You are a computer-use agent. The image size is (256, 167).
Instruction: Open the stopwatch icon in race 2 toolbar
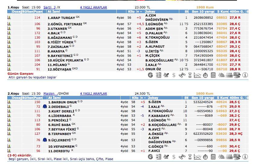(x=205, y=157)
